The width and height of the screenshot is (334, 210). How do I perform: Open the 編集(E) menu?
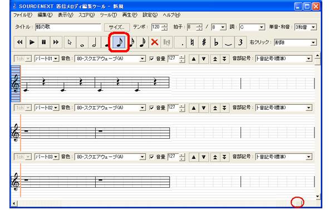(x=45, y=15)
